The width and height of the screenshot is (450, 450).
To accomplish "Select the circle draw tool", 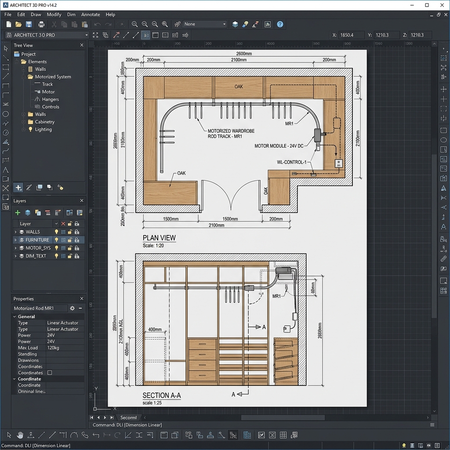I will point(5,114).
